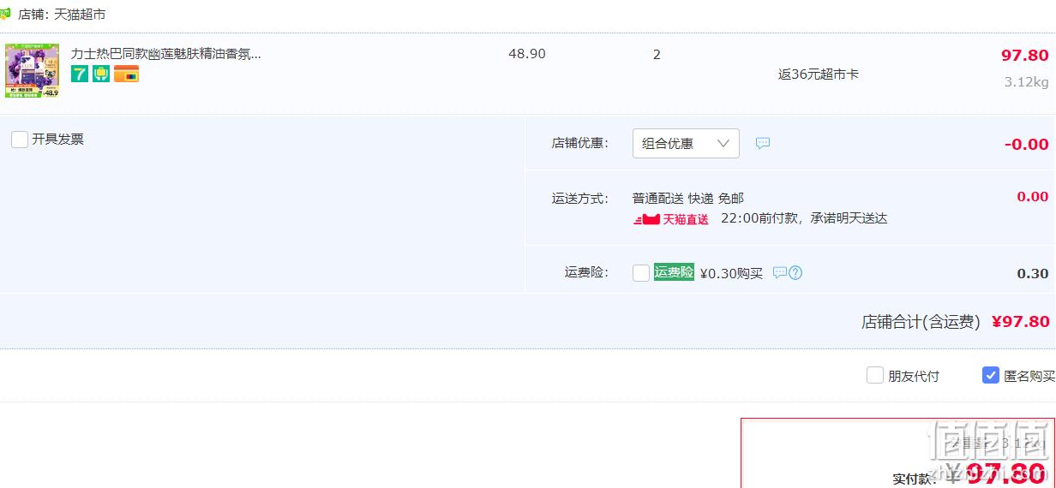The image size is (1056, 488).
Task: Click the subtotal 97.80 in the item row
Action: pos(1025,56)
